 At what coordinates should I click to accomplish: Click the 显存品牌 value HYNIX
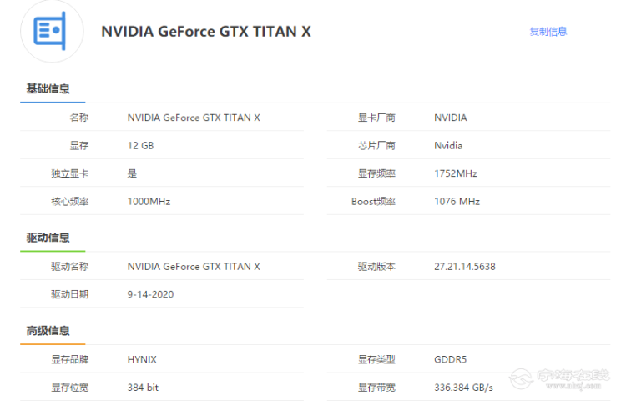pyautogui.click(x=142, y=360)
